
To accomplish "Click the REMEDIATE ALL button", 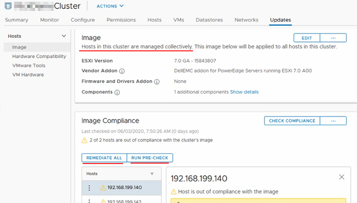I will coord(104,158).
